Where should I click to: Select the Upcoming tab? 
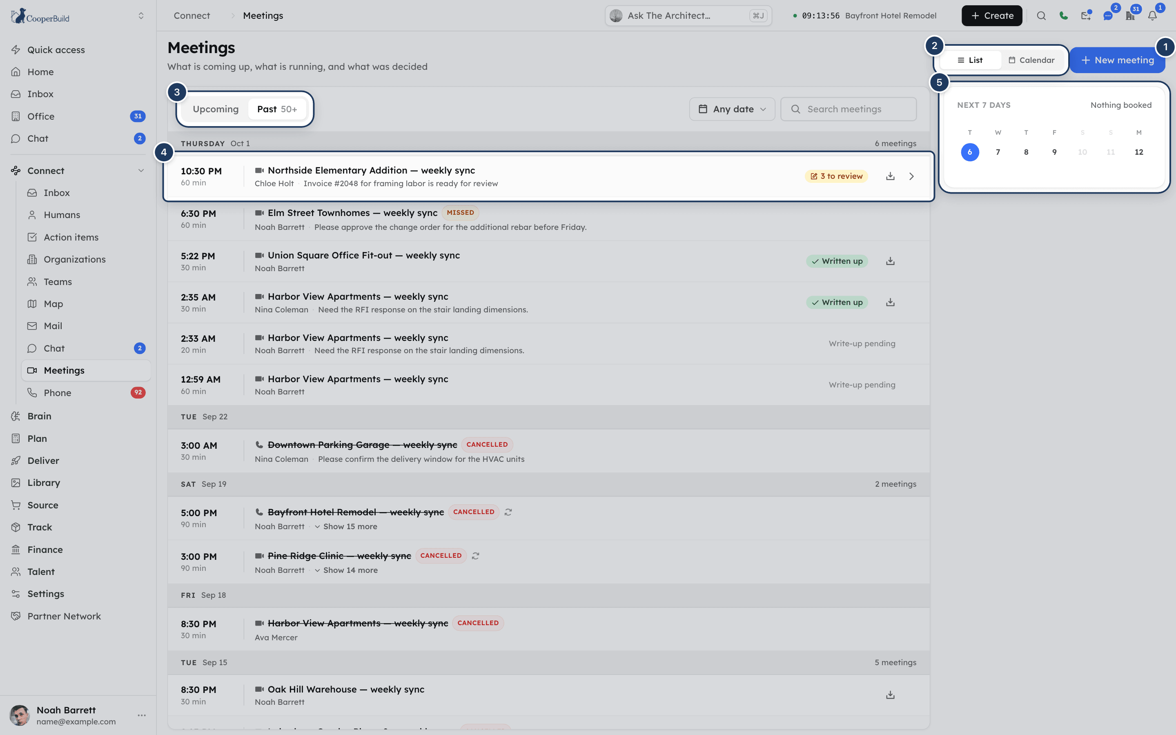pos(216,109)
